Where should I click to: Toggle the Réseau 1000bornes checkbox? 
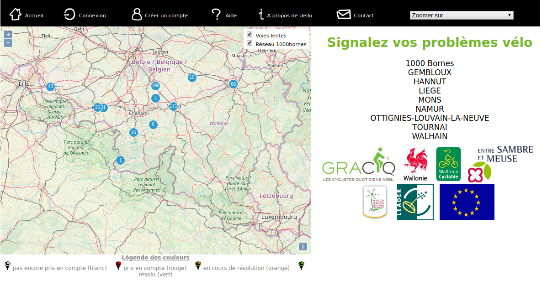pos(250,43)
